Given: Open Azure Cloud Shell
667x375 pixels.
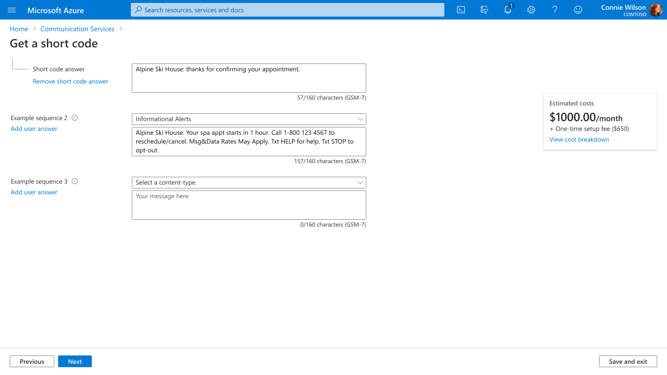Looking at the screenshot, I should (460, 10).
